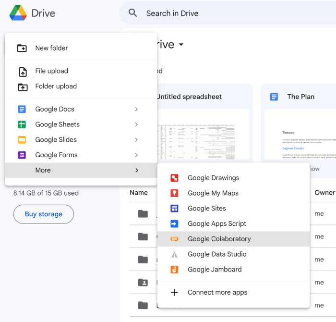This screenshot has height=322, width=336.
Task: Click The Plan card title
Action: [x=300, y=97]
